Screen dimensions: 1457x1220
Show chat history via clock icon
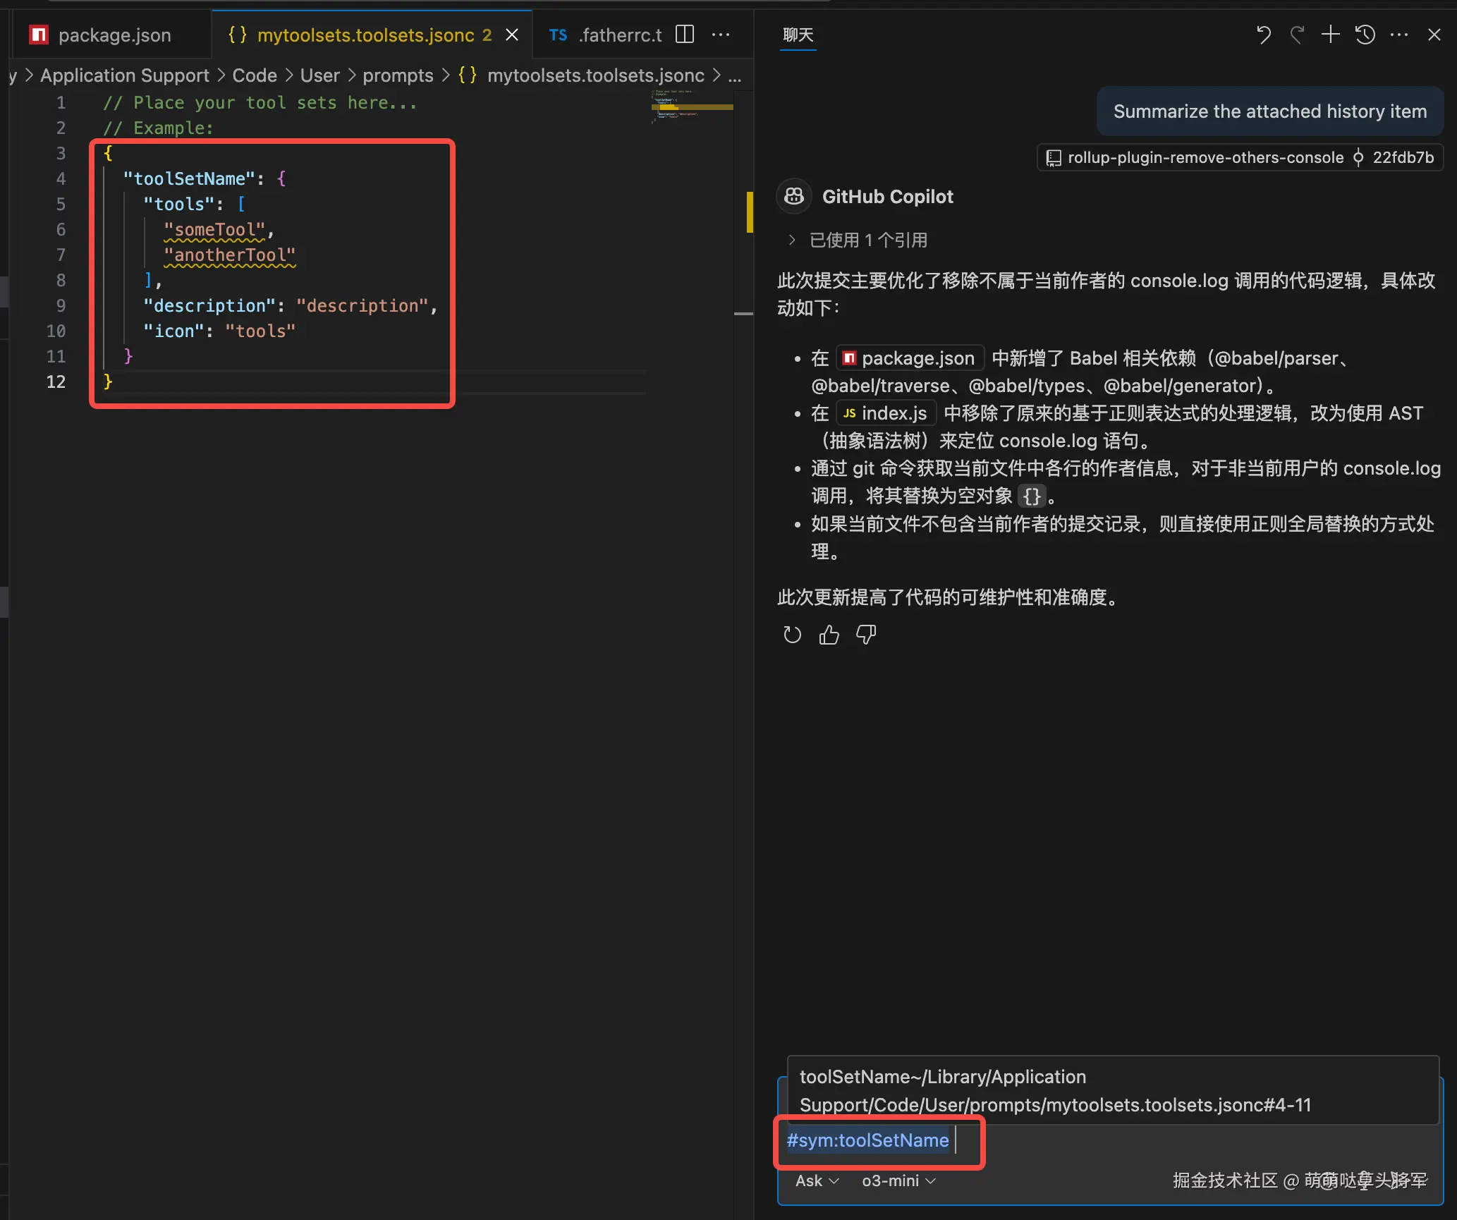tap(1365, 35)
